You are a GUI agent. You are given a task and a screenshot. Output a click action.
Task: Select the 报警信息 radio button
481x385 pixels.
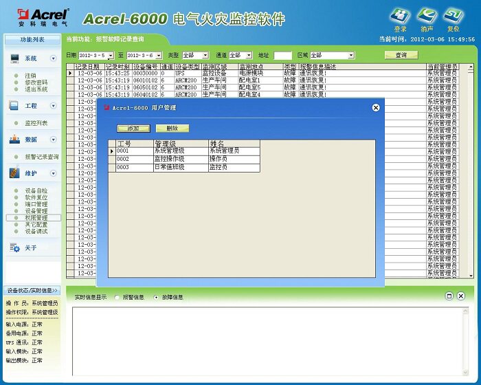tap(117, 297)
